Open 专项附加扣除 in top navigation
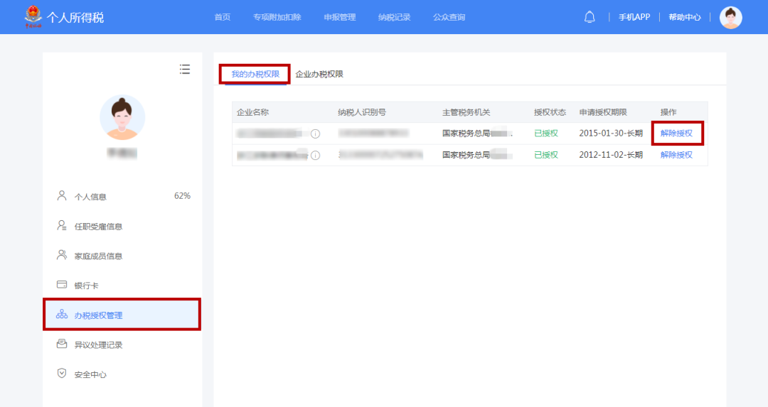 tap(277, 17)
